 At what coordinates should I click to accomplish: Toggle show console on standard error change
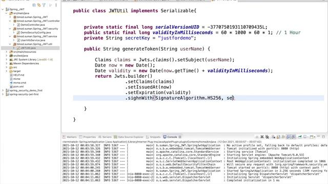pos(294,137)
